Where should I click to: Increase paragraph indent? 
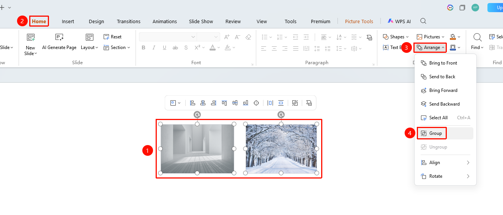(306, 37)
